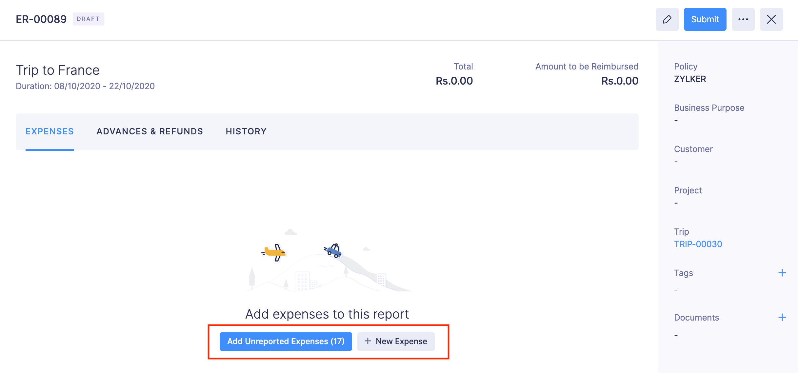Click the report title Trip to France
Screen dimensions: 798x373
57,70
